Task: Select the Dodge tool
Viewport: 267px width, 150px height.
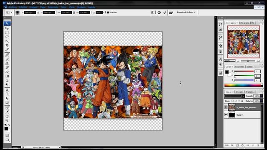Action: point(7,85)
